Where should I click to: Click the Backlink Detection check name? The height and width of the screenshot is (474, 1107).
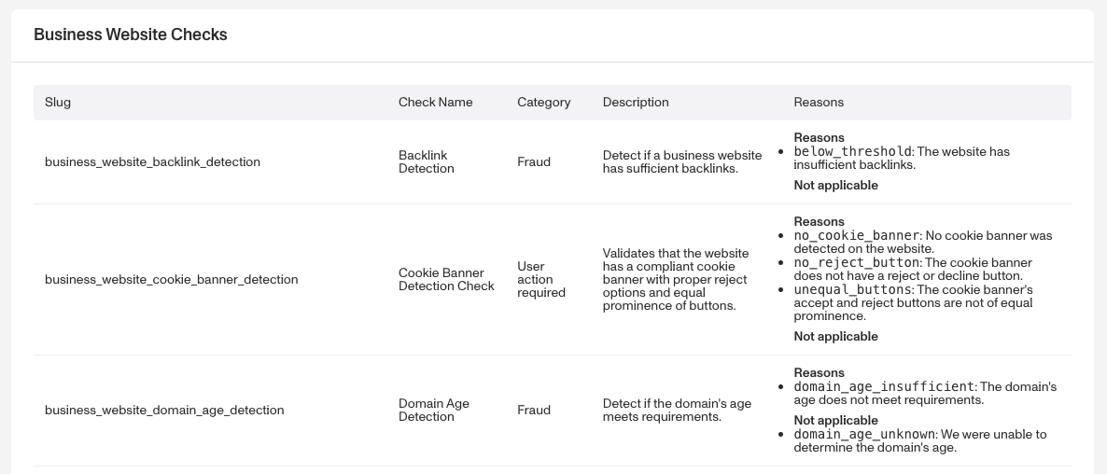[426, 162]
